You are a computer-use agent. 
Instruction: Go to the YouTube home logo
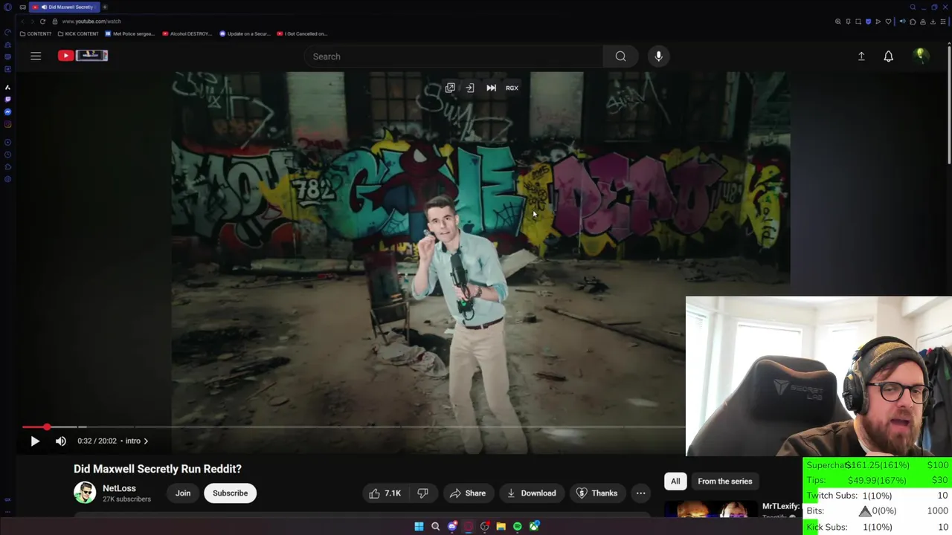(83, 55)
